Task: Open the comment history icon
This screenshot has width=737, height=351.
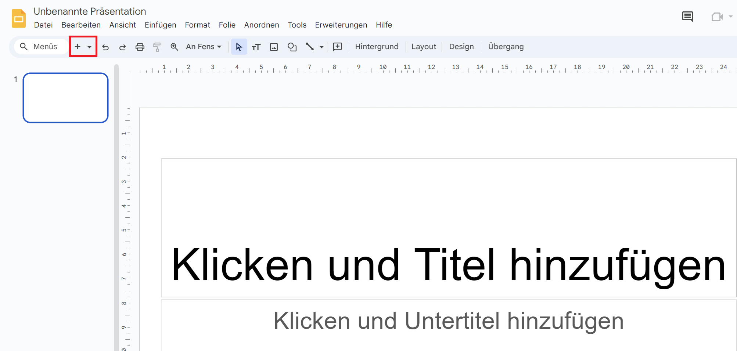Action: (x=687, y=17)
